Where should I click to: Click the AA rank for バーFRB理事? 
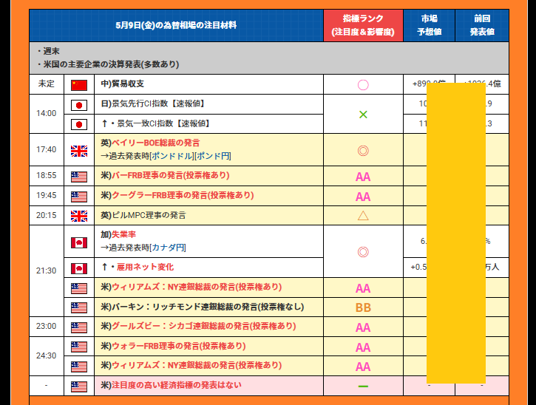[x=363, y=177]
